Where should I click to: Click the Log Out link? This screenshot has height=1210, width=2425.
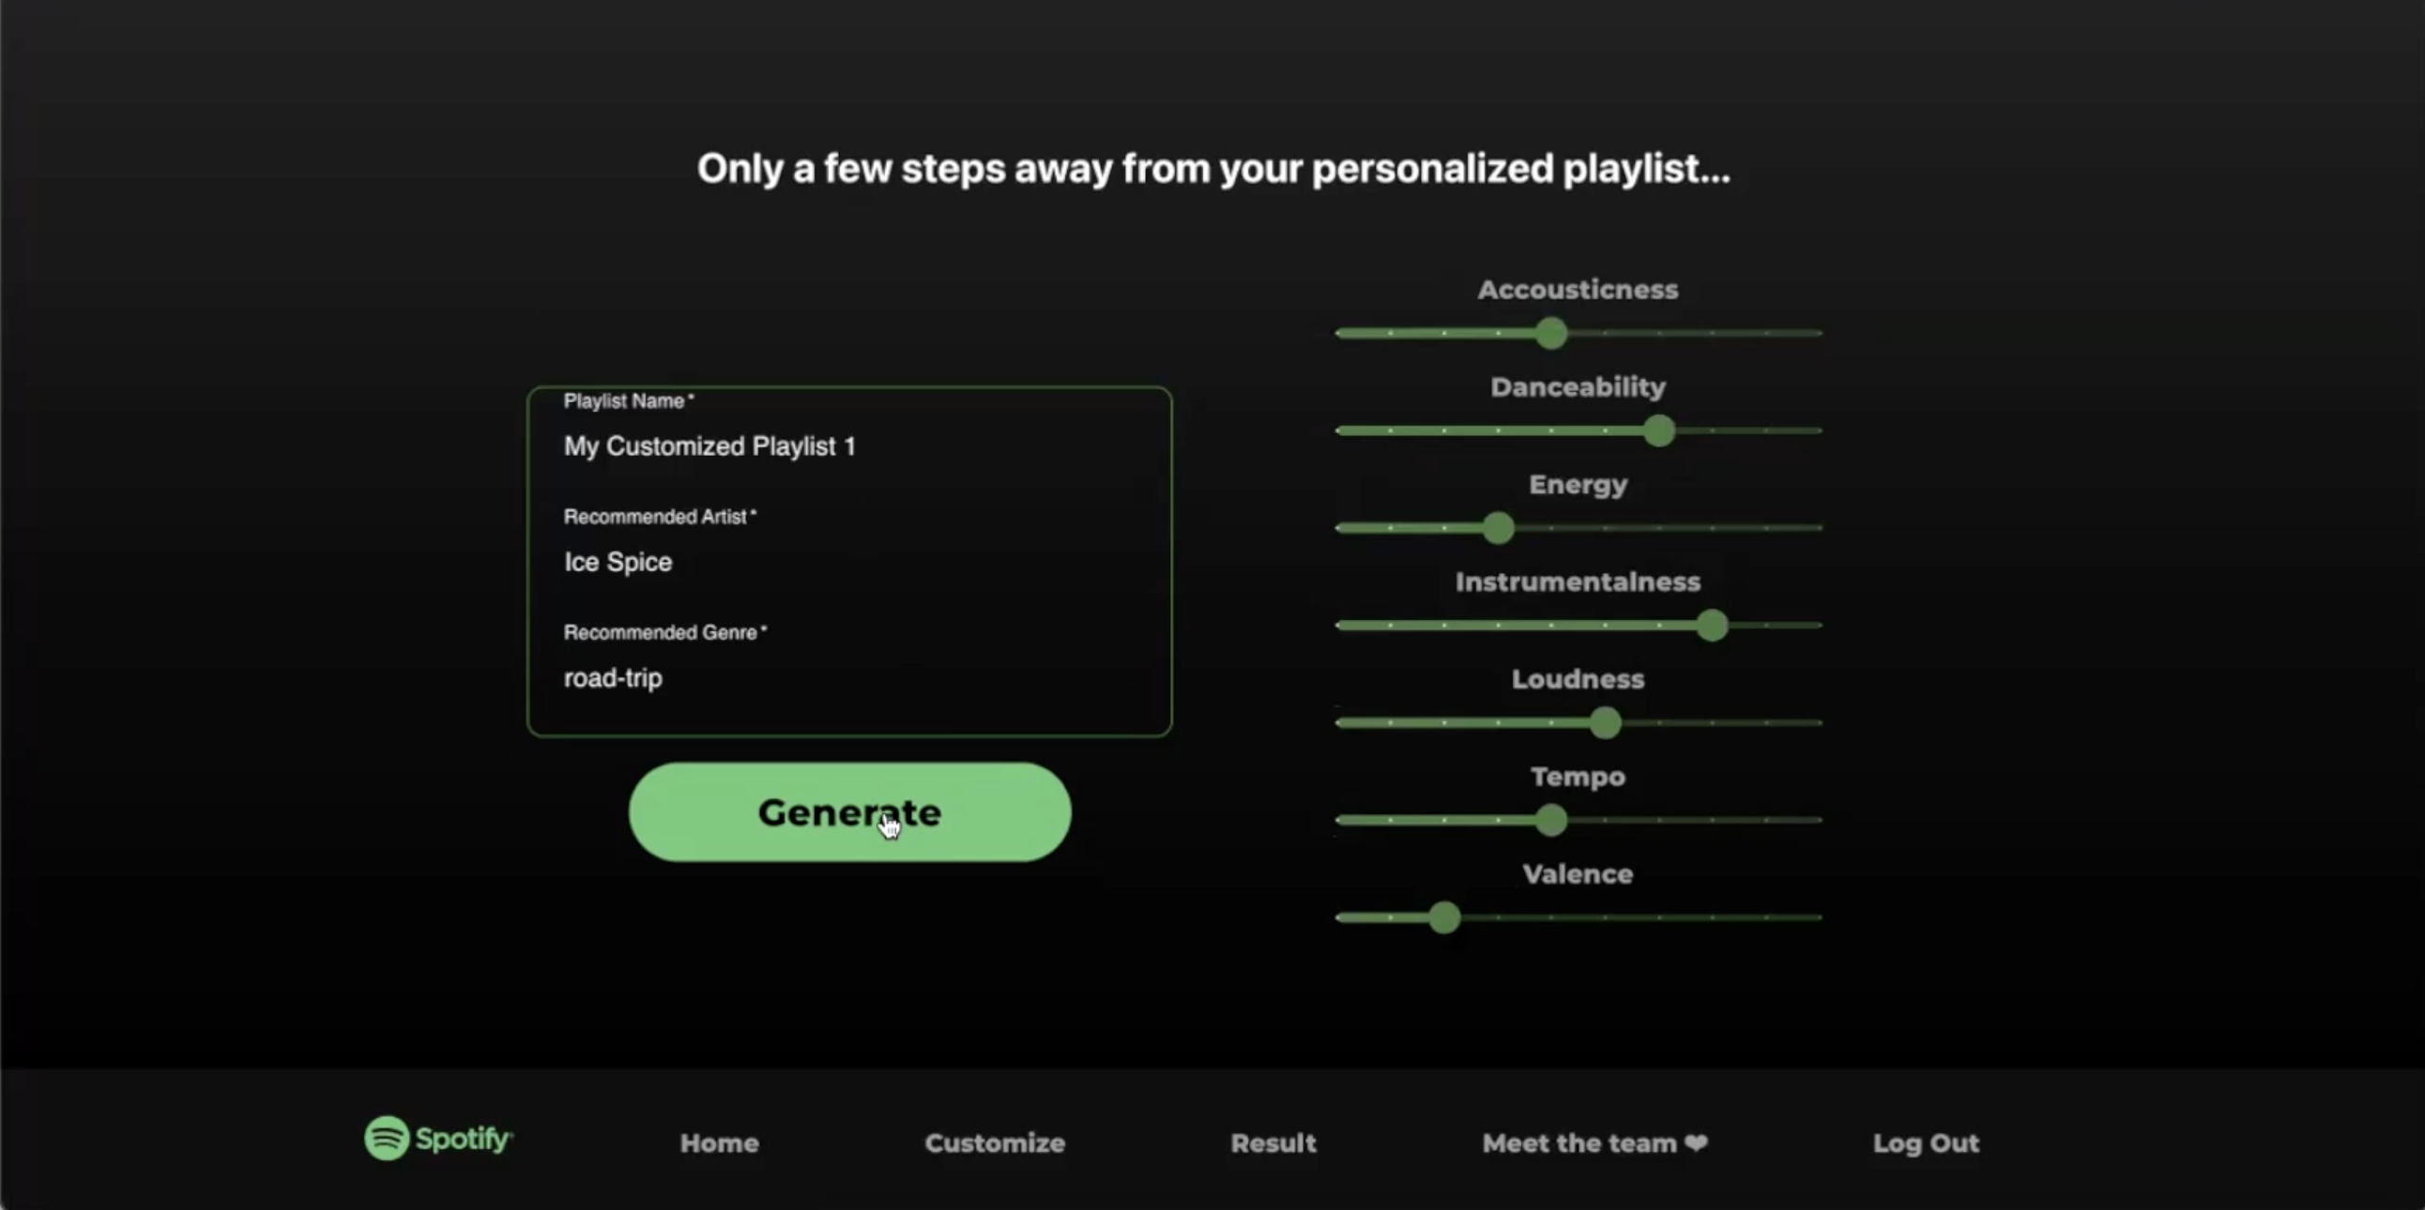tap(1925, 1142)
